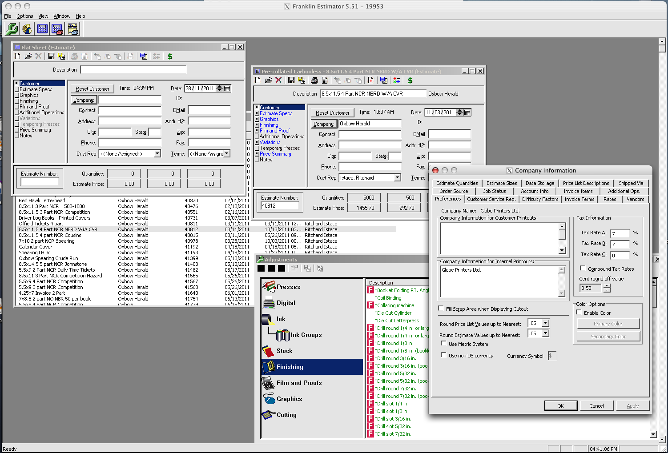Click OK in the Company Information dialog

click(560, 405)
